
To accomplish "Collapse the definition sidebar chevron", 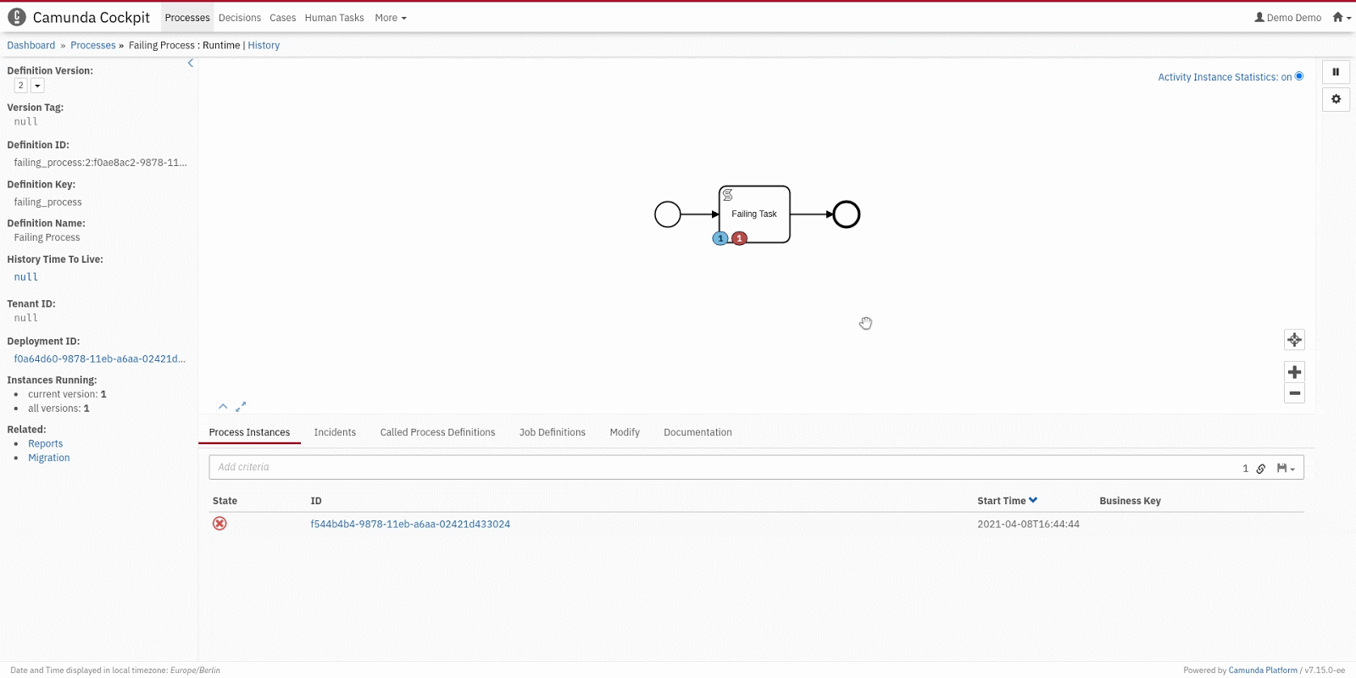I will pyautogui.click(x=191, y=63).
